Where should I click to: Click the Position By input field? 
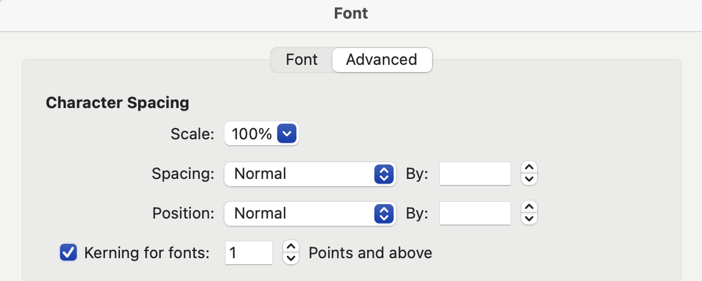tap(475, 213)
